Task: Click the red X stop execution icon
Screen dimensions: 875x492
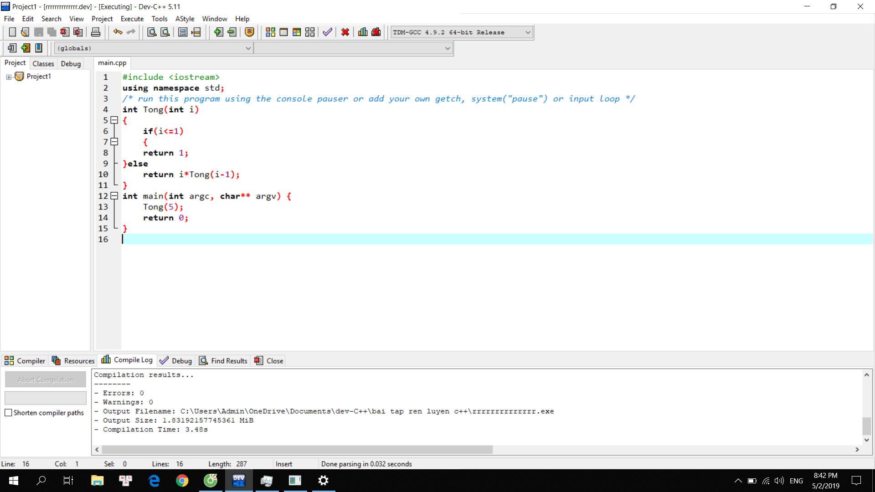Action: [345, 32]
